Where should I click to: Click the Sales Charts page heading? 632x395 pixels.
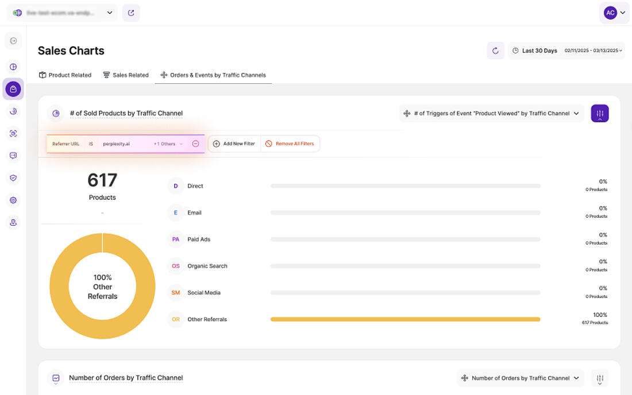pyautogui.click(x=71, y=51)
